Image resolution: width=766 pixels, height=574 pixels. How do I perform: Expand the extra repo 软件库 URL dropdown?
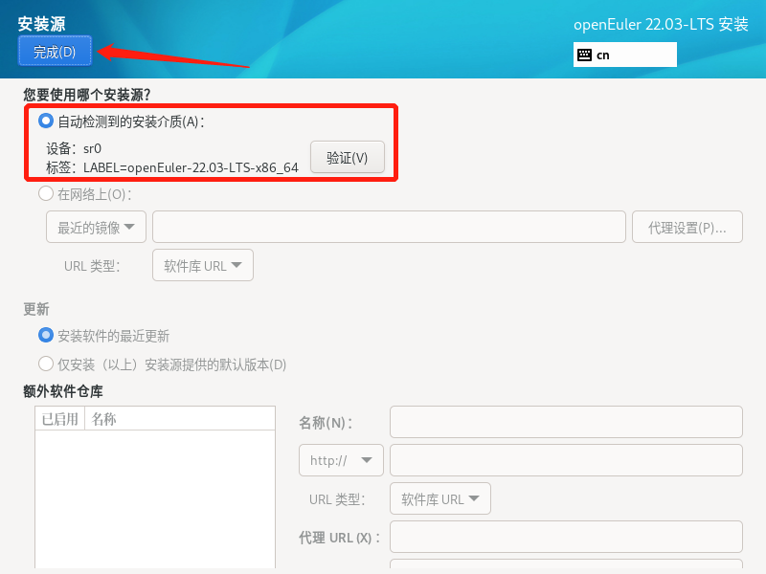440,498
